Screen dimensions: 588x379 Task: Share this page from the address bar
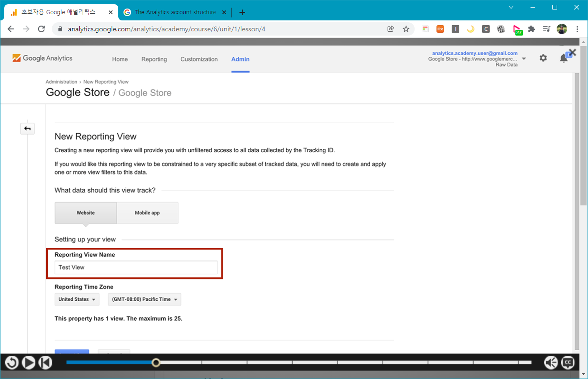[391, 29]
